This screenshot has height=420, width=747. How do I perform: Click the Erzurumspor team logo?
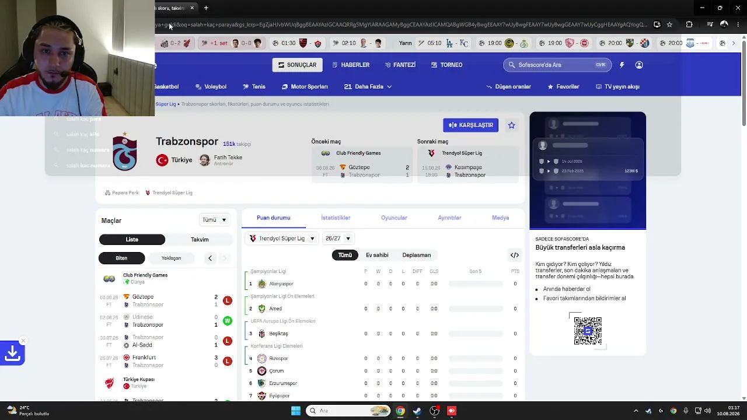coord(262,383)
